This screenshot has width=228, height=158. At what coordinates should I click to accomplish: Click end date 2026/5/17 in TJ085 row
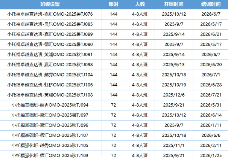pos(211,24)
